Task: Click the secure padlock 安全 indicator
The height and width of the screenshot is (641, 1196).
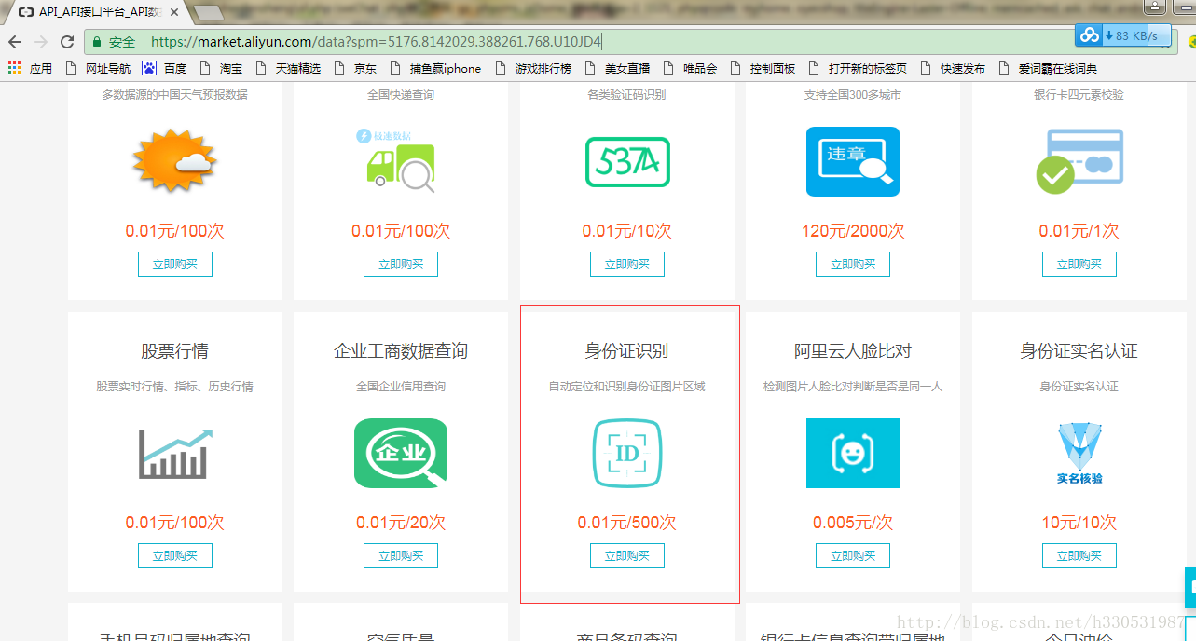Action: 115,42
